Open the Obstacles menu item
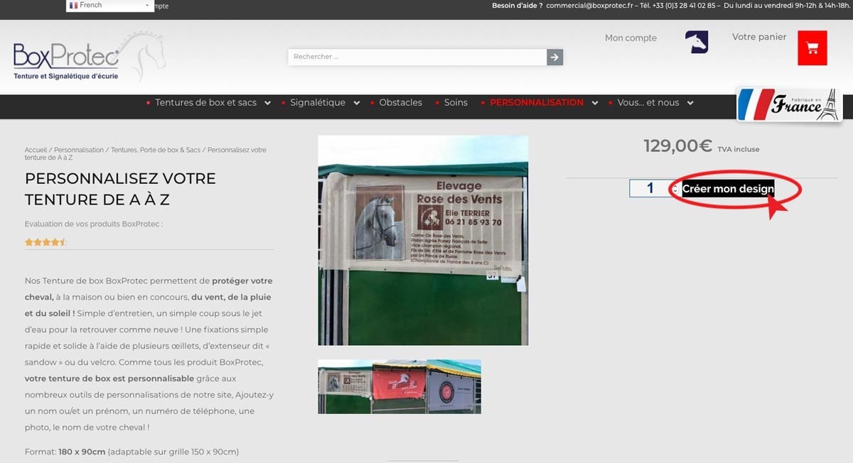 (400, 103)
